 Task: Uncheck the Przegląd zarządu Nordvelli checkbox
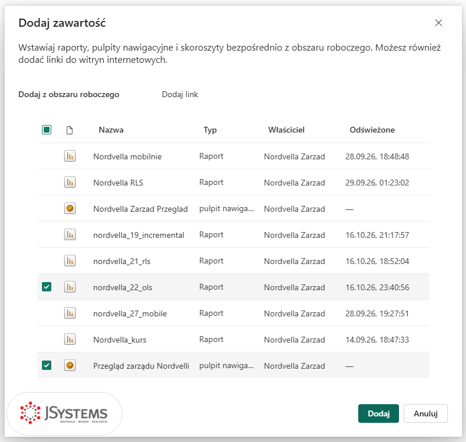(x=47, y=365)
